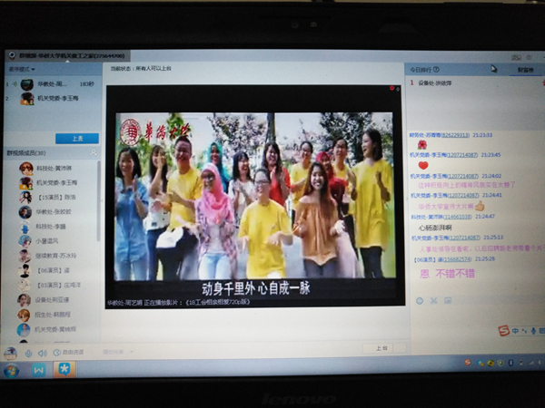Open the Windows Start menu
This screenshot has width=545, height=408.
click(x=12, y=370)
